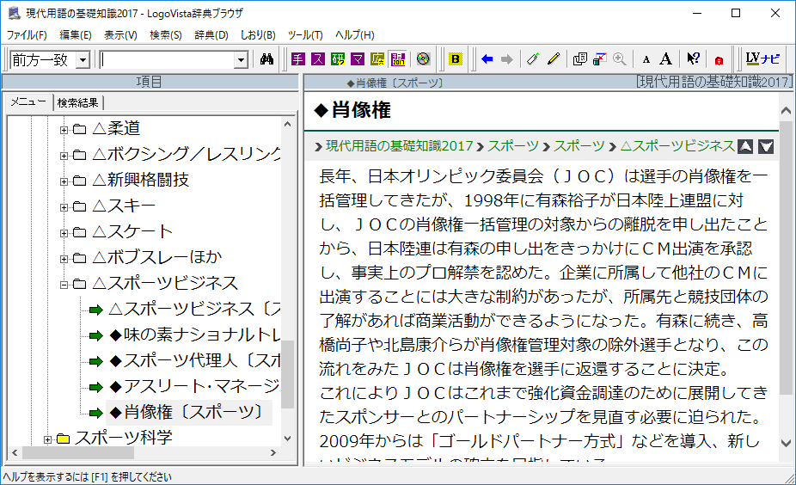The image size is (796, 485).
Task: Expand the △スケート folder
Action: [64, 233]
